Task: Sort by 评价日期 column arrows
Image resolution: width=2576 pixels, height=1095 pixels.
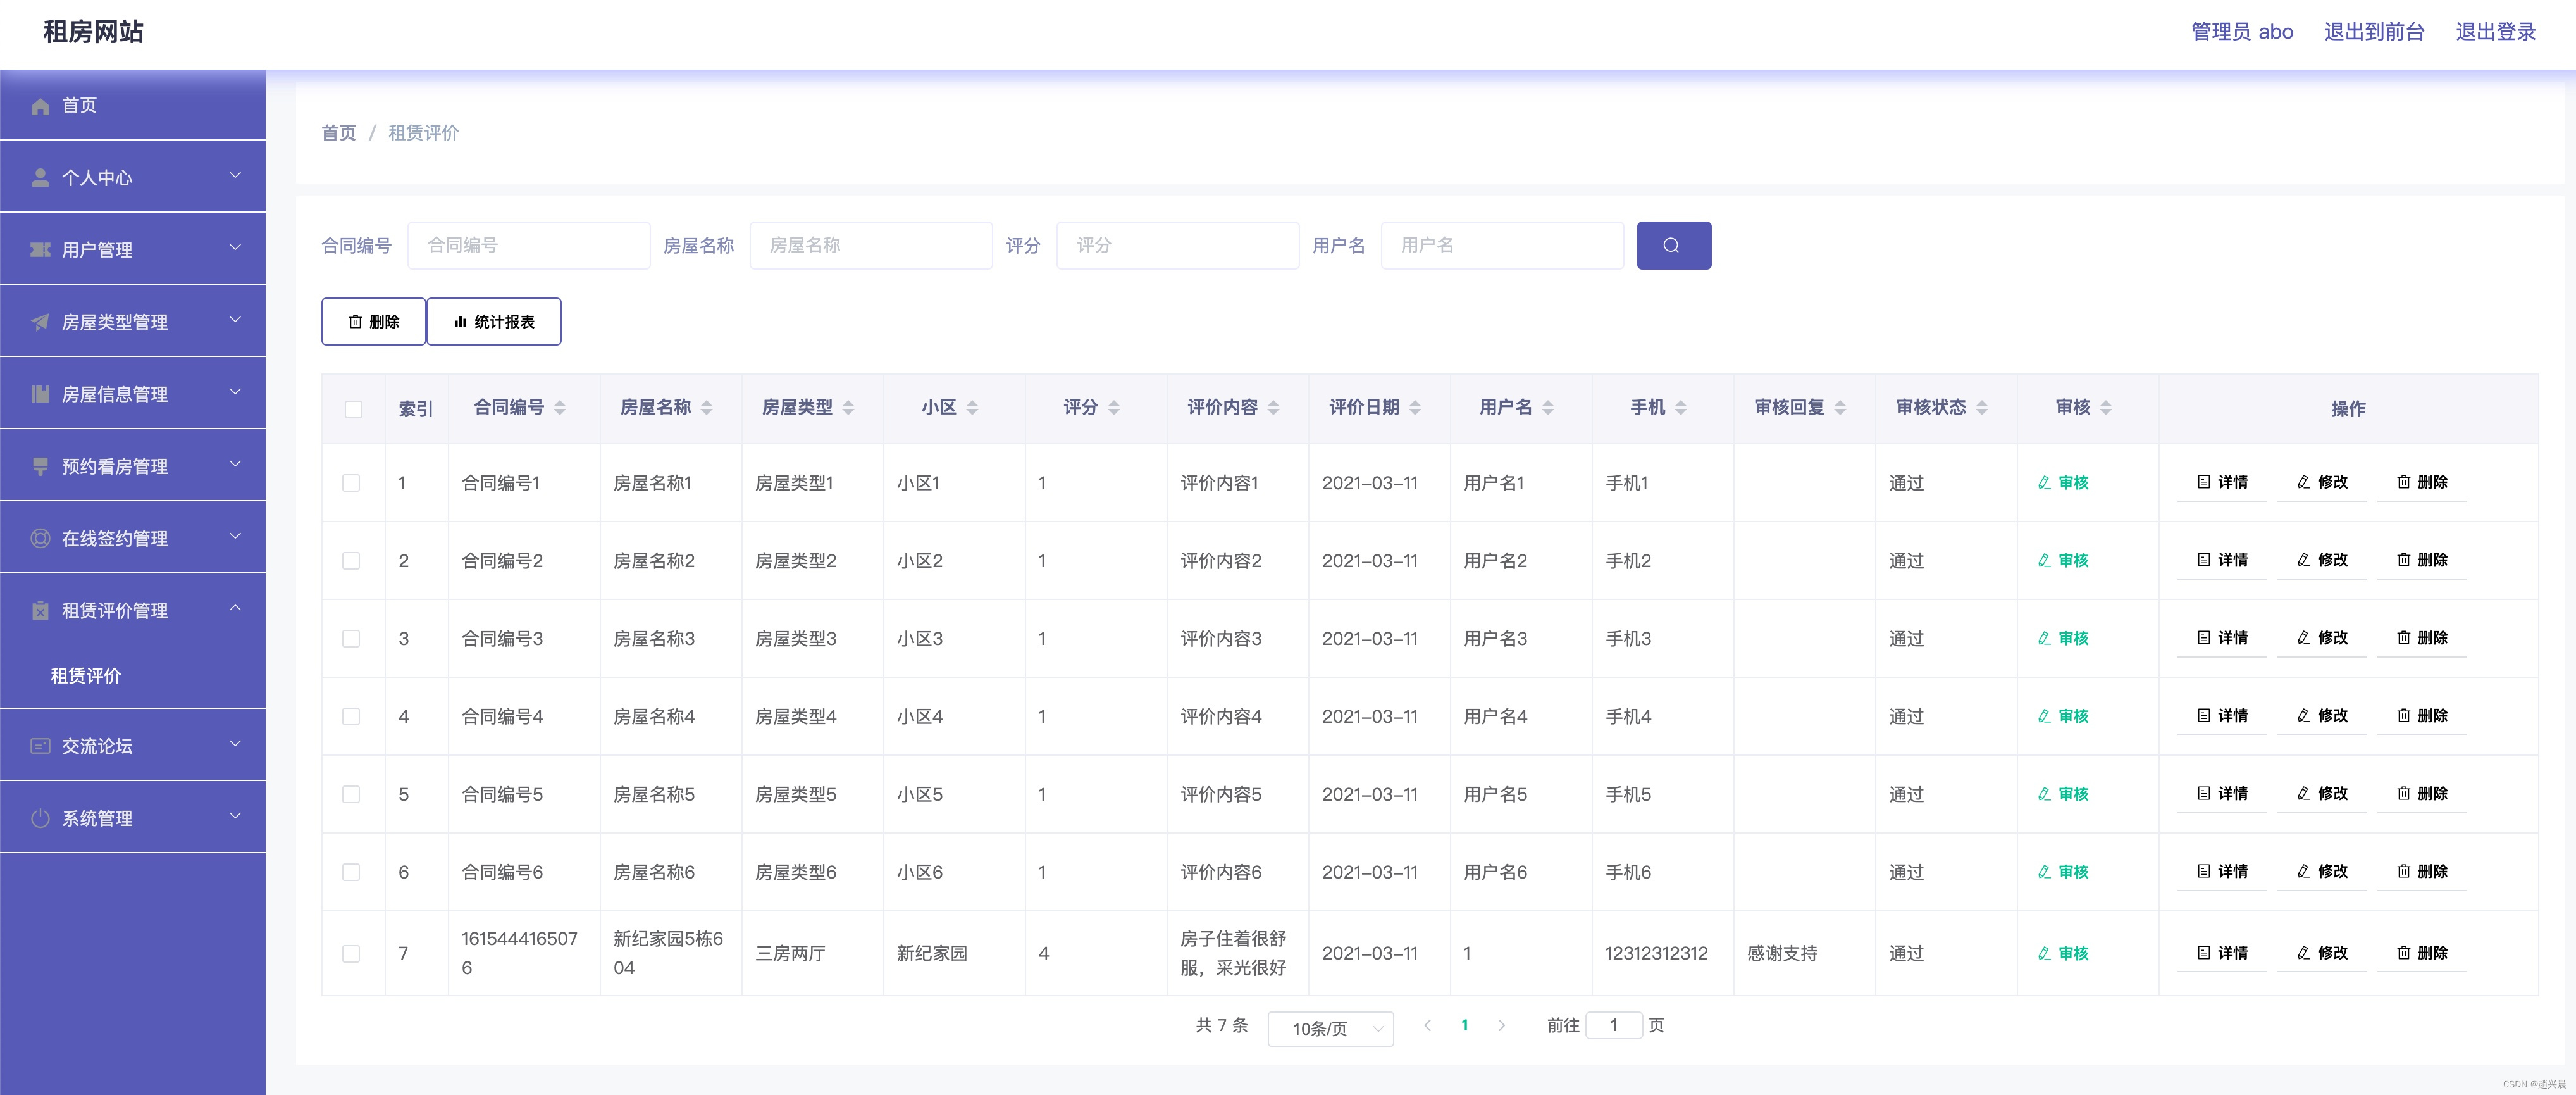Action: 1415,408
